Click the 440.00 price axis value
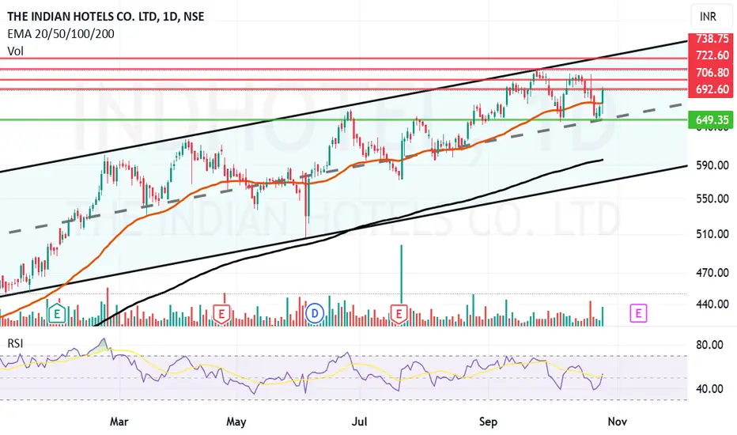This screenshot has height=435, width=737. [712, 304]
